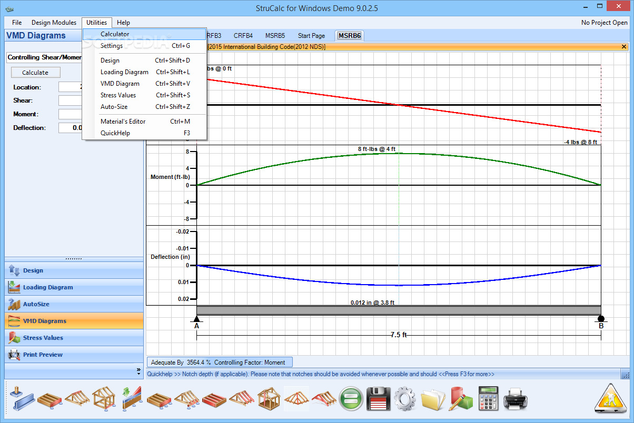Select the highlighted hip roof frame icon
The height and width of the screenshot is (423, 634).
click(x=297, y=399)
